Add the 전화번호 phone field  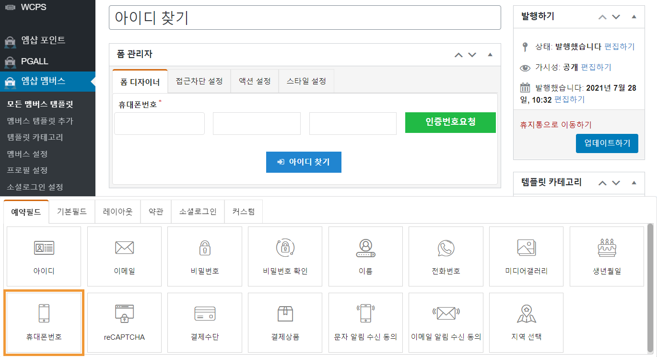[446, 257]
